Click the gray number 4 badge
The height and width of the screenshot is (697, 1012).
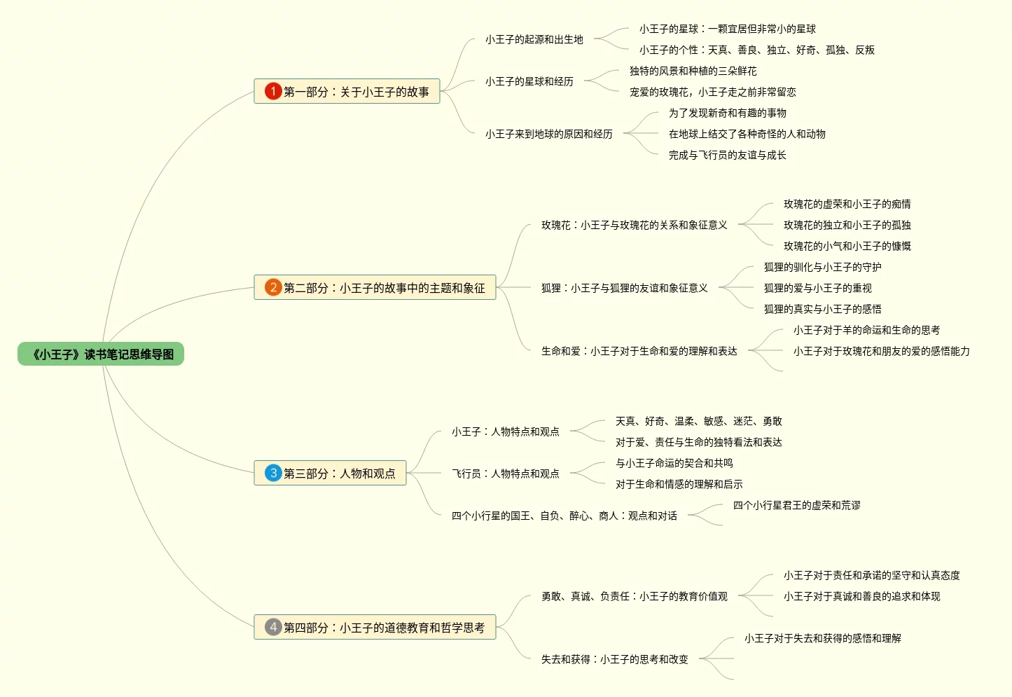coord(273,627)
